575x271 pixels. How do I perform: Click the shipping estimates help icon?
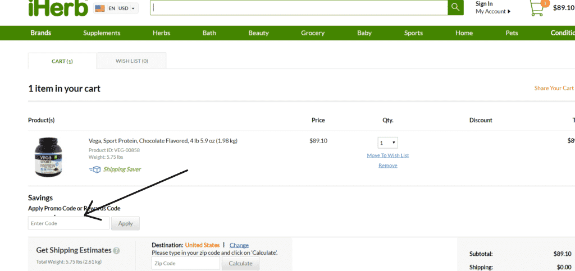(x=116, y=251)
